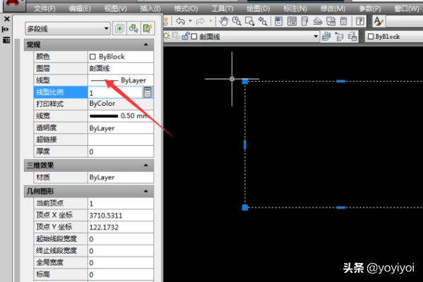The image size is (423, 282).
Task: Toggle auto-hide on the properties palette
Action: pyautogui.click(x=6, y=29)
